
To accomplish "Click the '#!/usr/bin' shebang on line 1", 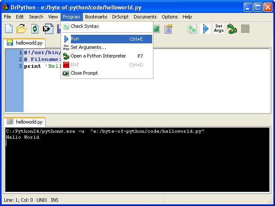I will click(42, 52).
